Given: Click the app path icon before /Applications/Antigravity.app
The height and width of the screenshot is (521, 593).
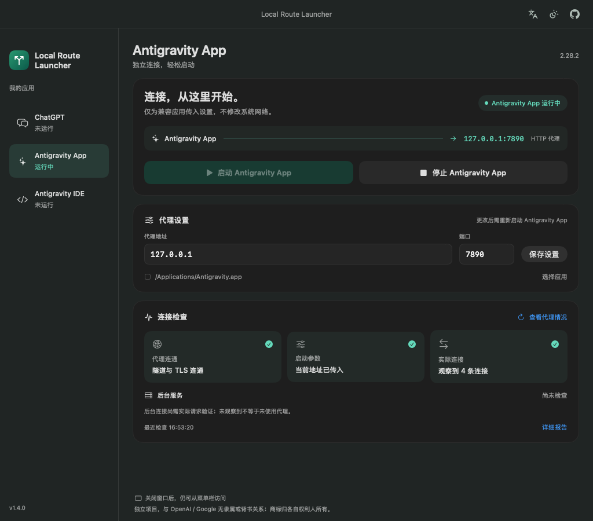Looking at the screenshot, I should 148,277.
